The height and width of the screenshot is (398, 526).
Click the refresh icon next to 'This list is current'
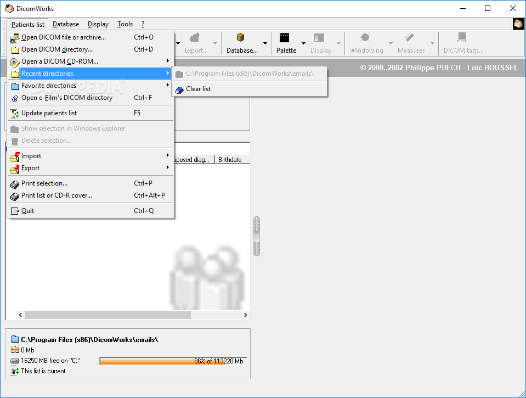coord(14,371)
